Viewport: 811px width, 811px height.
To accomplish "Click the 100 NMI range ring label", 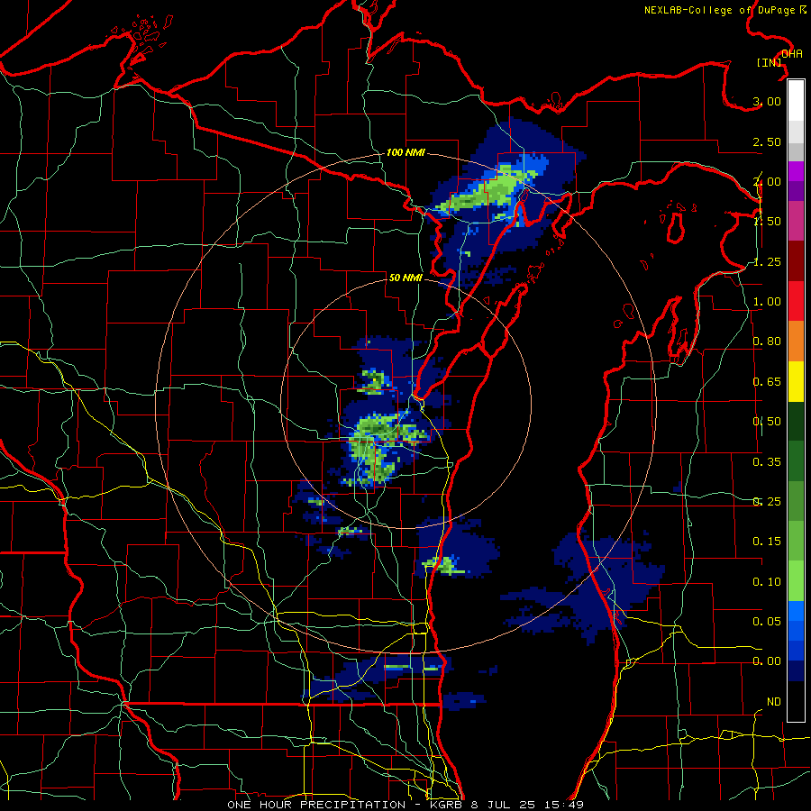I will click(x=405, y=152).
